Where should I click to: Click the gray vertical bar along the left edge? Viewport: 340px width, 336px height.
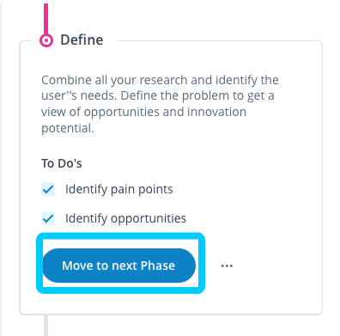(x=1, y=168)
